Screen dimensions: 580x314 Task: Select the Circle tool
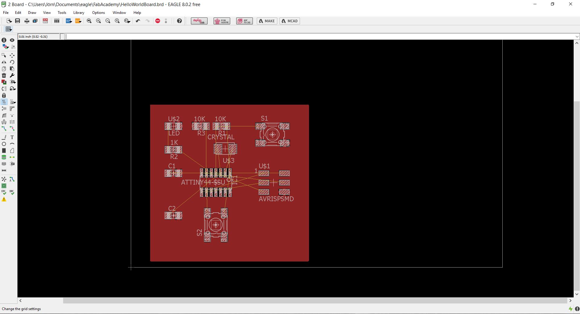[x=4, y=144]
